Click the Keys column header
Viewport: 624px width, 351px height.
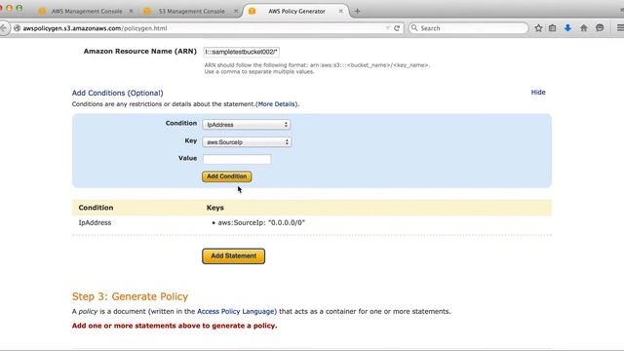pos(214,208)
